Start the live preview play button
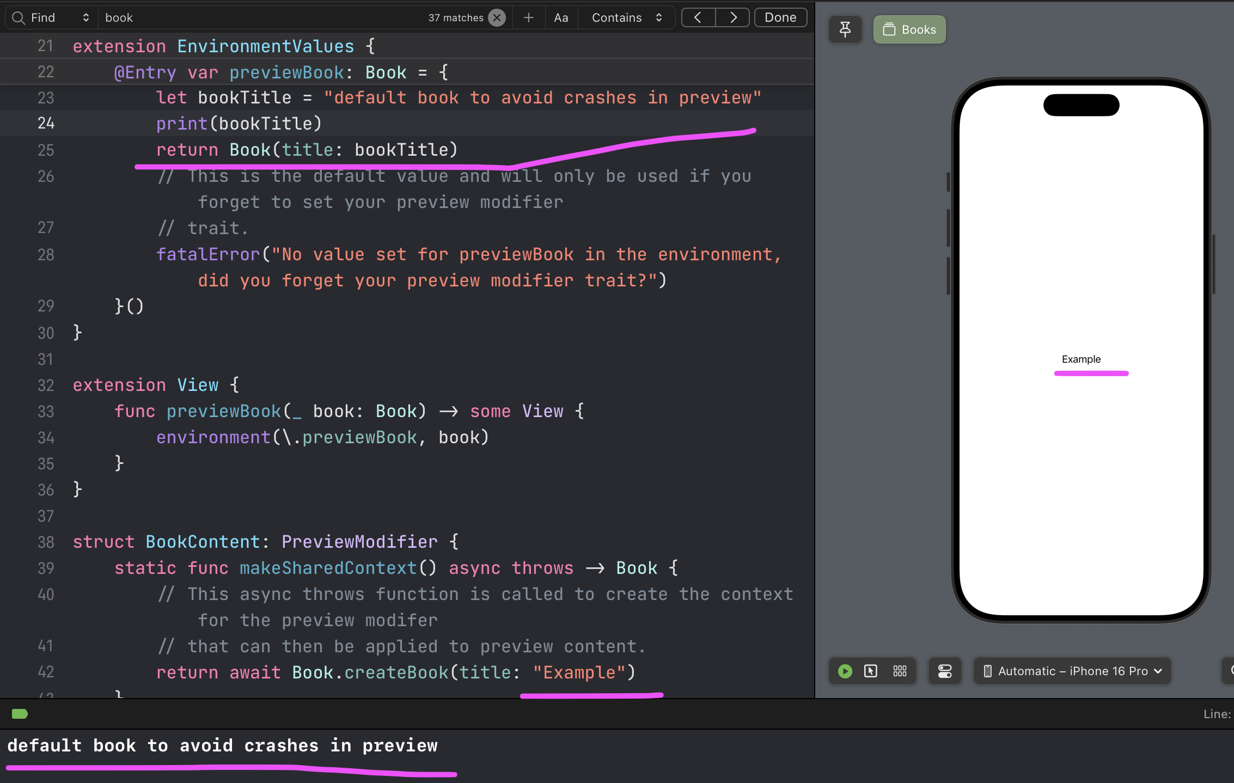 [x=845, y=671]
